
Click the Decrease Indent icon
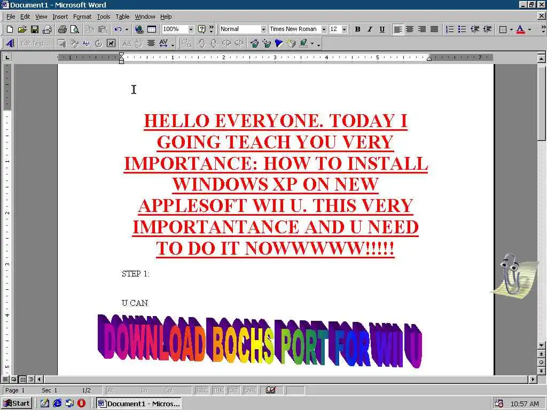(474, 29)
